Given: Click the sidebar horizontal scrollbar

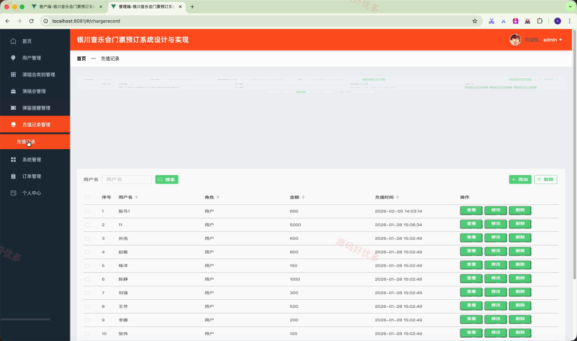Looking at the screenshot, I should pos(25,319).
